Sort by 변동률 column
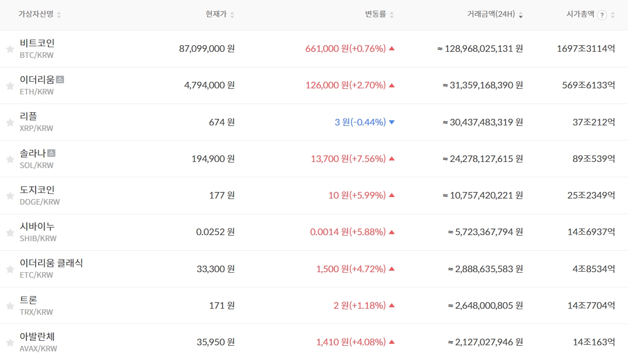 (x=391, y=15)
